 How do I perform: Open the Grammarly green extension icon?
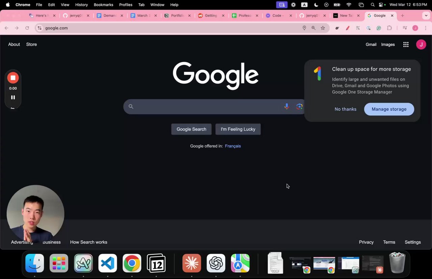[x=379, y=28]
